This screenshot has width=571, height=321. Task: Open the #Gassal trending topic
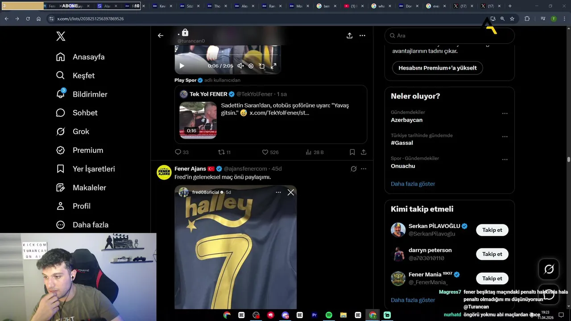point(402,143)
